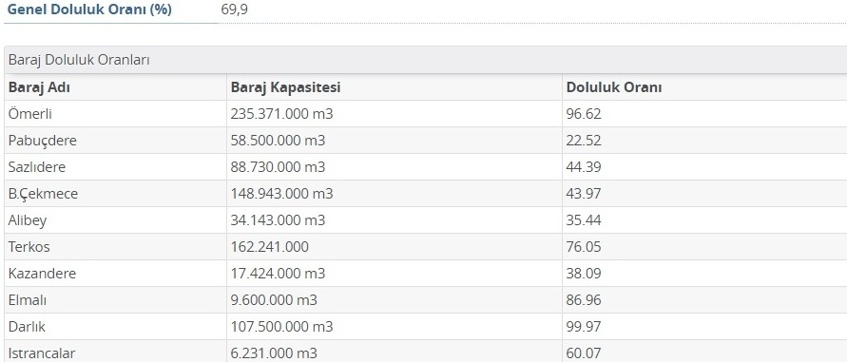Click the Doluluk Oranı column header

pyautogui.click(x=614, y=87)
